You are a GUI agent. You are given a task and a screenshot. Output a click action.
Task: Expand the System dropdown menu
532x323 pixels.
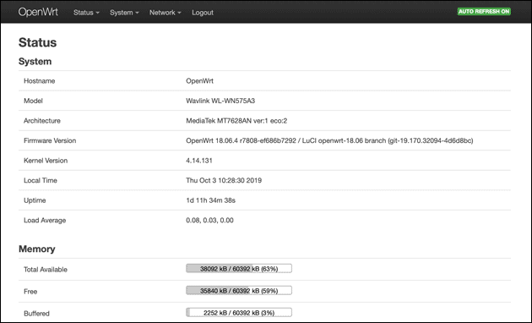tap(124, 13)
